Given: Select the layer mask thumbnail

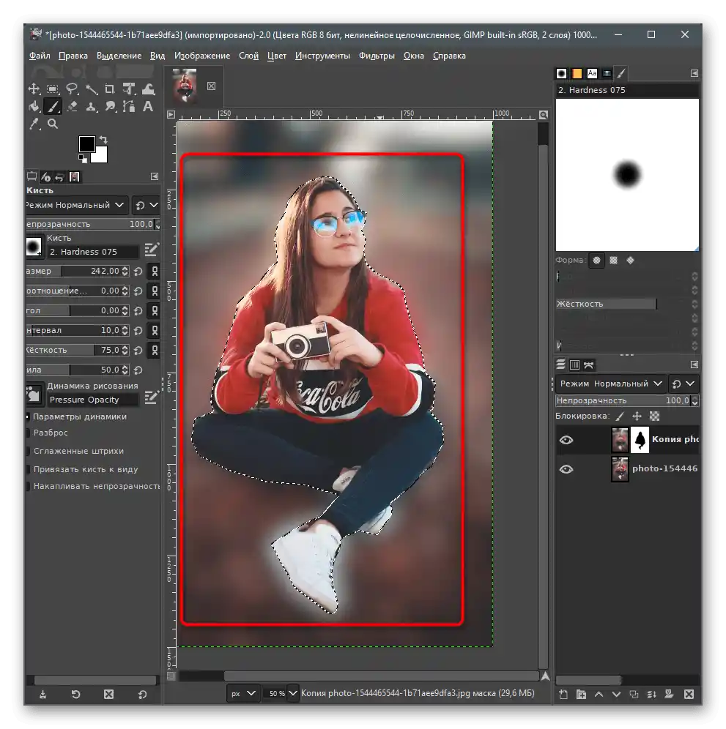Looking at the screenshot, I should tap(640, 440).
